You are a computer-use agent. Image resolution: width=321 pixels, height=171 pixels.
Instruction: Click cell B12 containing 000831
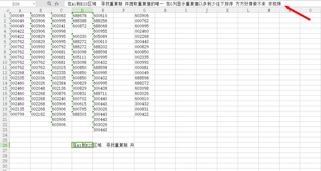pos(41,73)
